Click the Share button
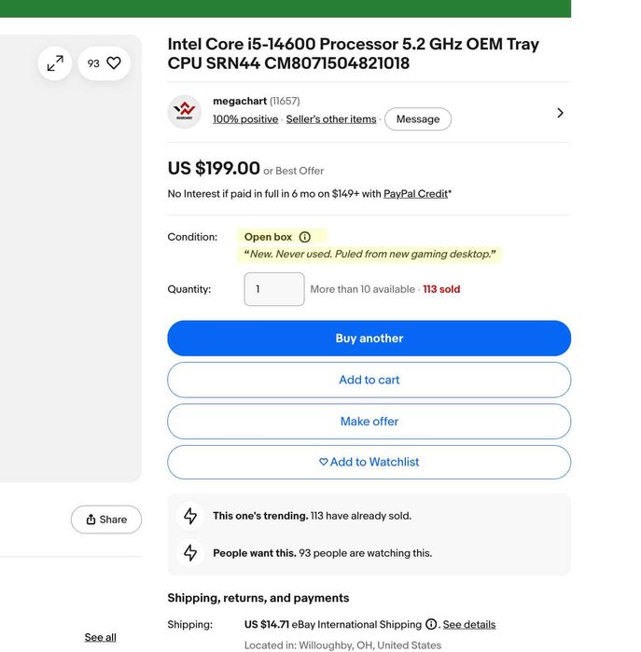The height and width of the screenshot is (652, 641). [x=106, y=520]
